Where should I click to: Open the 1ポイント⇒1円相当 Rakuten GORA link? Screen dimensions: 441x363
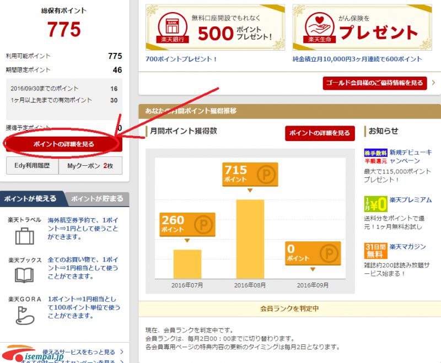pyautogui.click(x=84, y=307)
